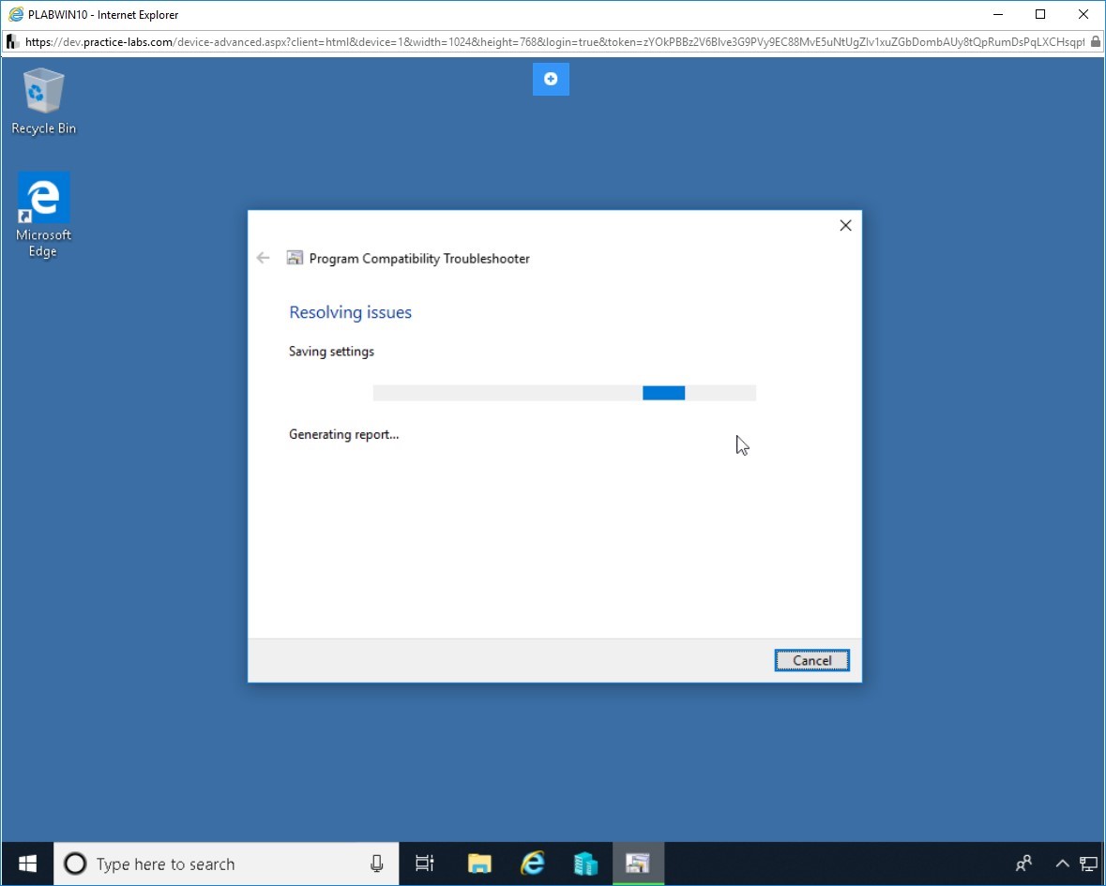Open the Store icon on taskbar
The image size is (1106, 886).
point(585,863)
